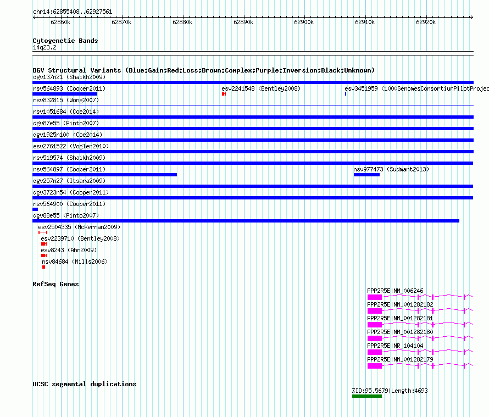The height and width of the screenshot is (417, 489).
Task: Click the red esv2239710 loss marker
Action: point(44,244)
